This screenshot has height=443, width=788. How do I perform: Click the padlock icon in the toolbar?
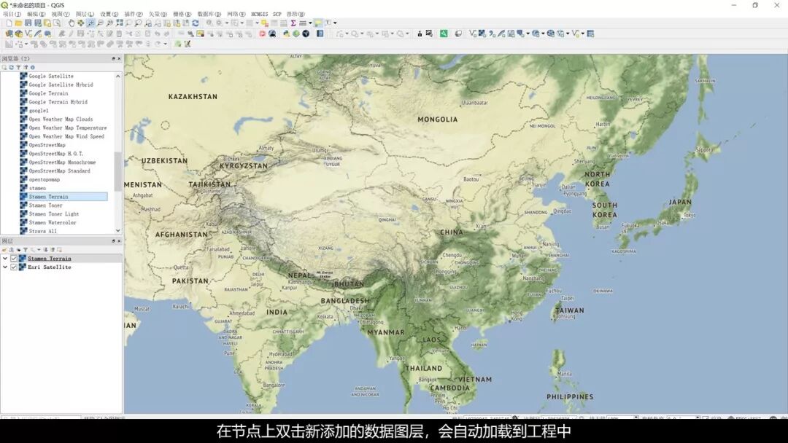click(420, 34)
